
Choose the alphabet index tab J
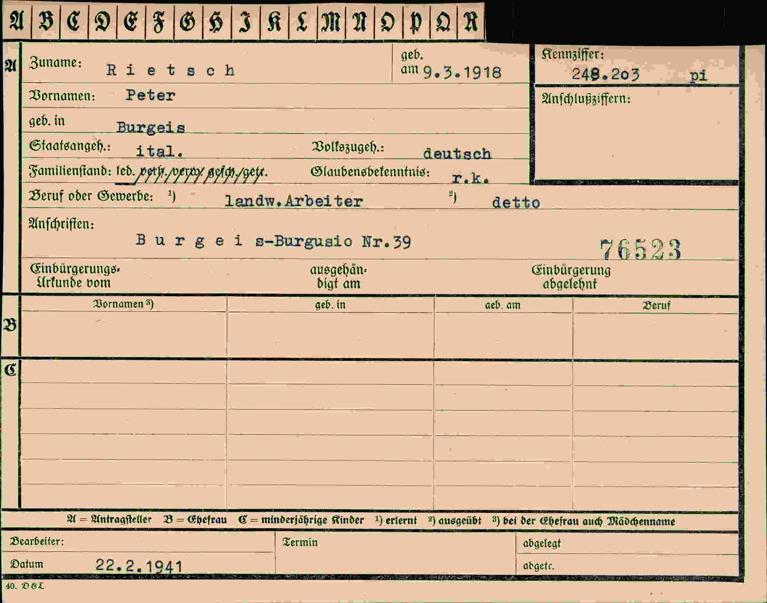[246, 22]
